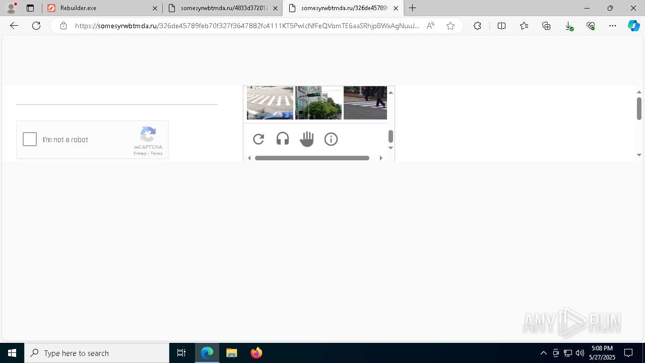The height and width of the screenshot is (363, 645).
Task: Open Task View on taskbar
Action: 181,353
